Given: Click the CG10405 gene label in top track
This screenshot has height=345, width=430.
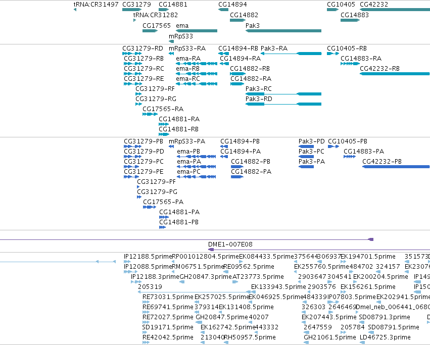Looking at the screenshot, I should coord(341,5).
